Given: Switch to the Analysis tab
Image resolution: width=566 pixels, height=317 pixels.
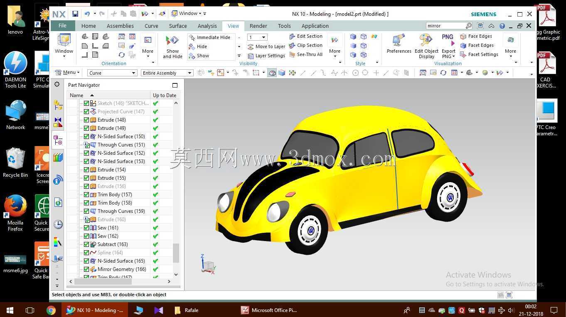Looking at the screenshot, I should pyautogui.click(x=207, y=26).
